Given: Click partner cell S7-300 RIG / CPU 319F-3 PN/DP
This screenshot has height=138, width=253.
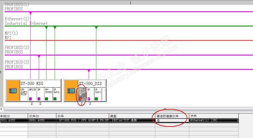Looking at the screenshot, I should pos(83,120).
